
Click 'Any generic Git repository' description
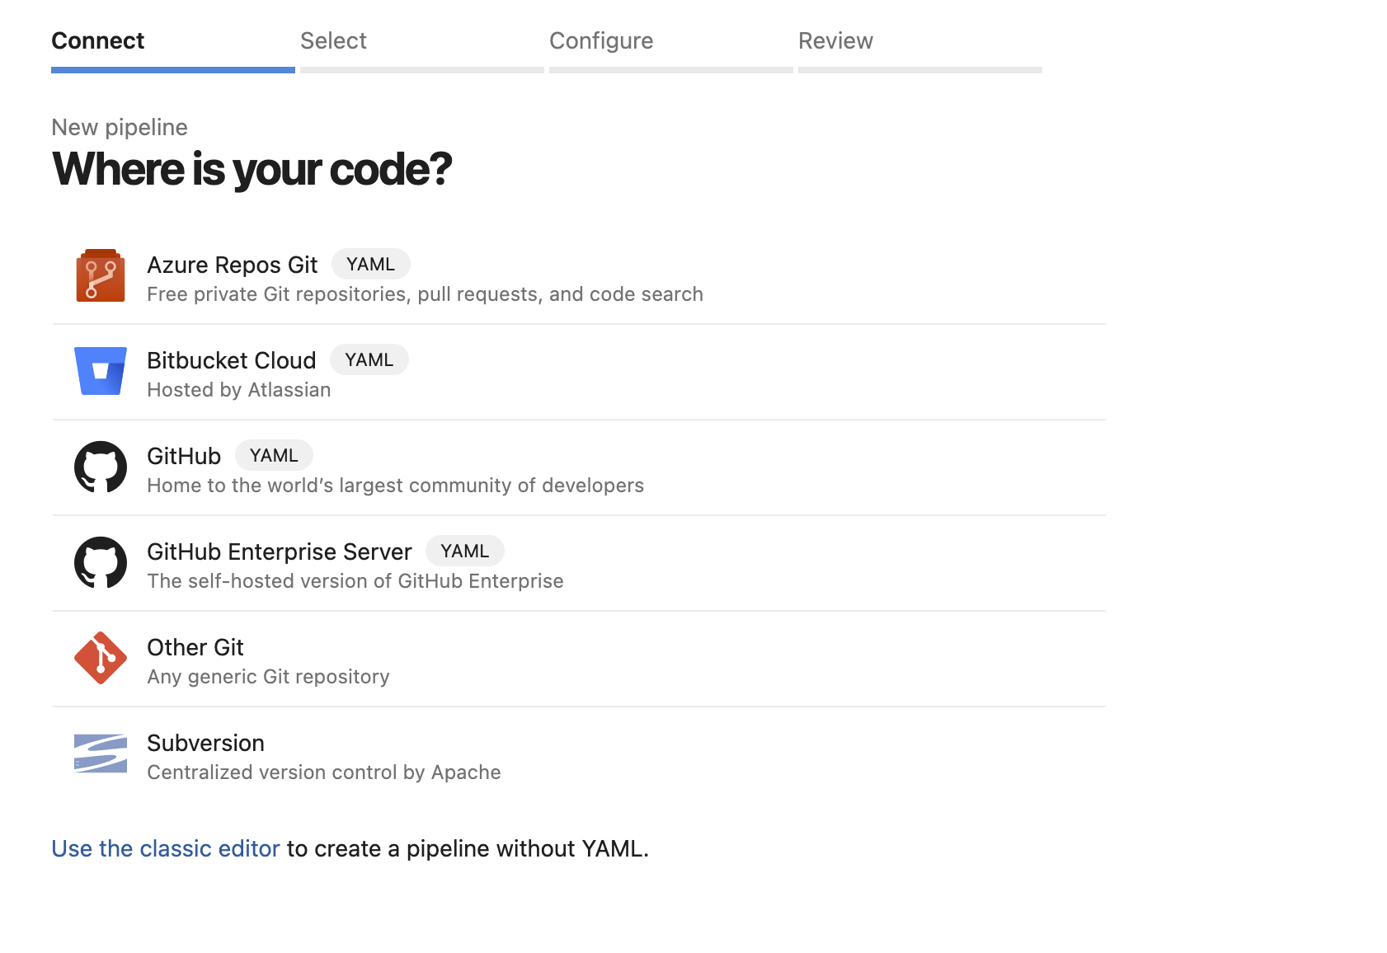click(x=268, y=677)
